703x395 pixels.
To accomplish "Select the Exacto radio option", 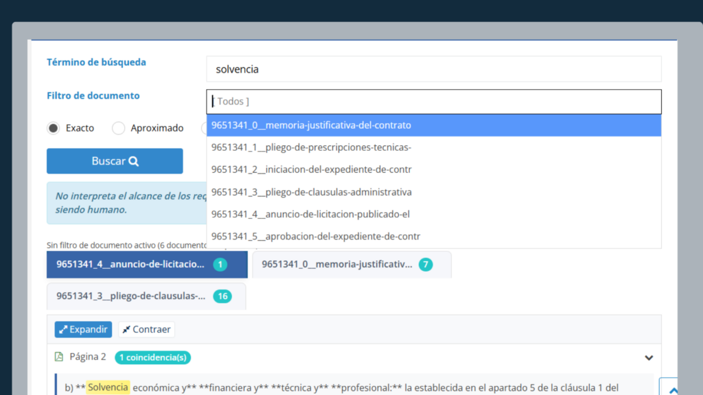I will click(x=54, y=128).
